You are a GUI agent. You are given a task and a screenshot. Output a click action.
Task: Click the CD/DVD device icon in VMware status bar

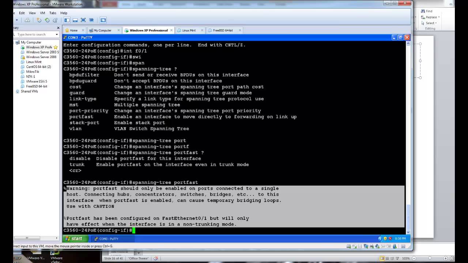[355, 246]
